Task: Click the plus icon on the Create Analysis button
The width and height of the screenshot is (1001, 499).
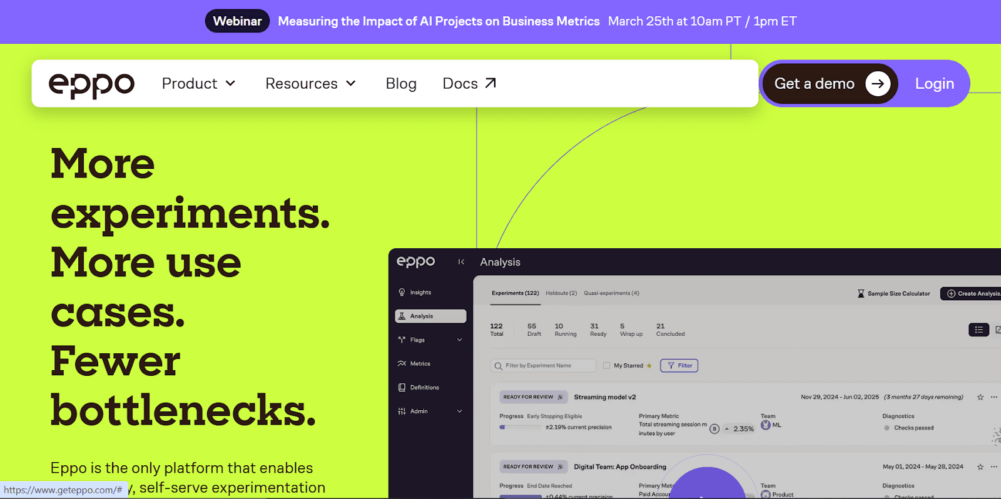Action: 951,293
